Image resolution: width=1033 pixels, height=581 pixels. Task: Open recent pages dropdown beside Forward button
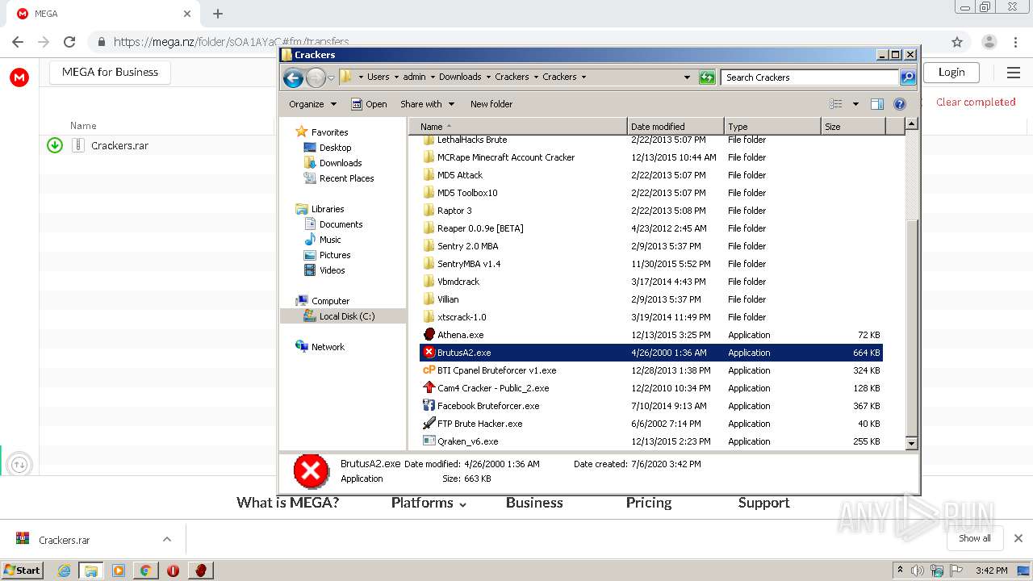331,77
